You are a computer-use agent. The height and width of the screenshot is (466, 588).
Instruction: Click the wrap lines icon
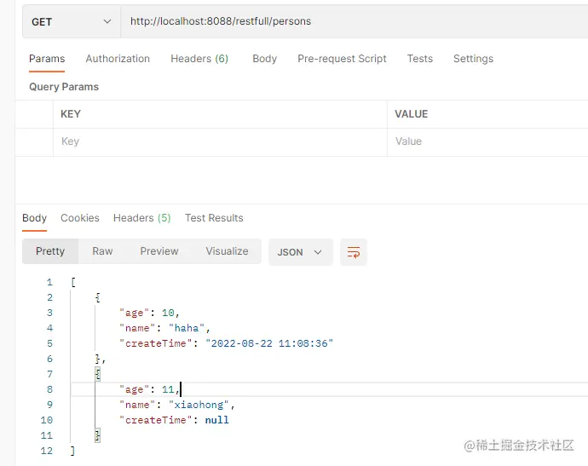click(353, 252)
